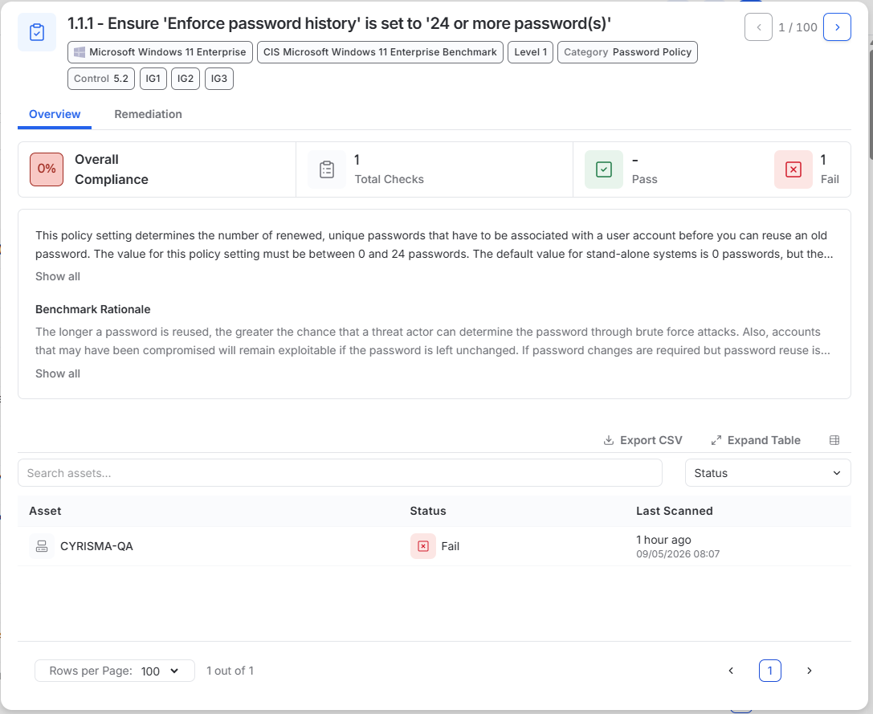Open the Rows per Page dropdown

pos(115,671)
